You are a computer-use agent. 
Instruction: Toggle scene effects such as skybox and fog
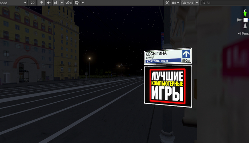click(56, 3)
